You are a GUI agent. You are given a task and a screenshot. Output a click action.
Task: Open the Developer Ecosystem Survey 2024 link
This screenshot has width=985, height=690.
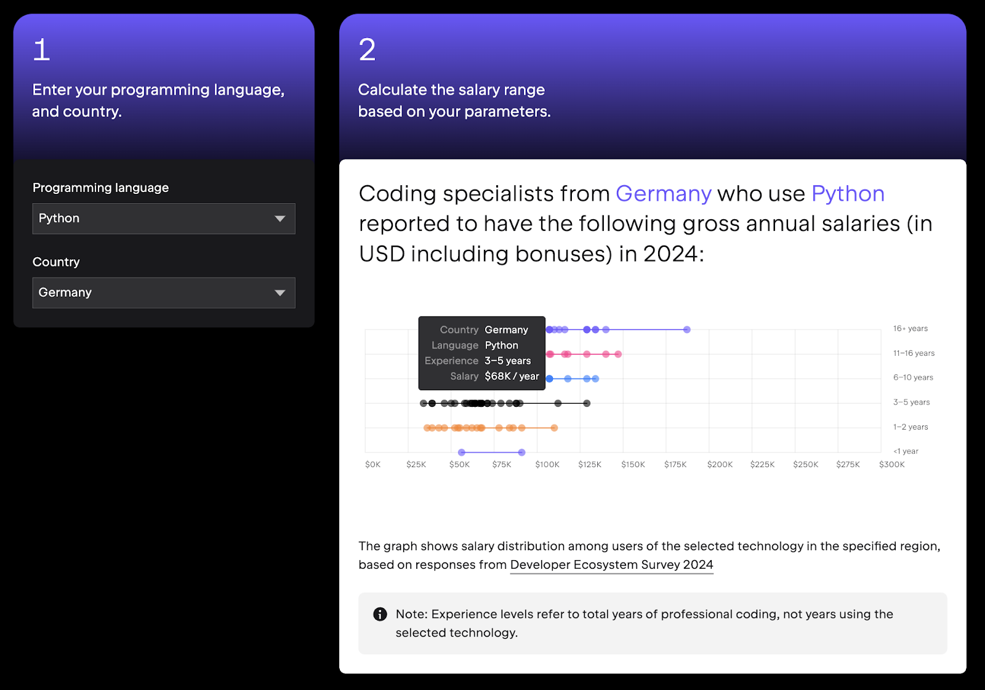coord(611,564)
